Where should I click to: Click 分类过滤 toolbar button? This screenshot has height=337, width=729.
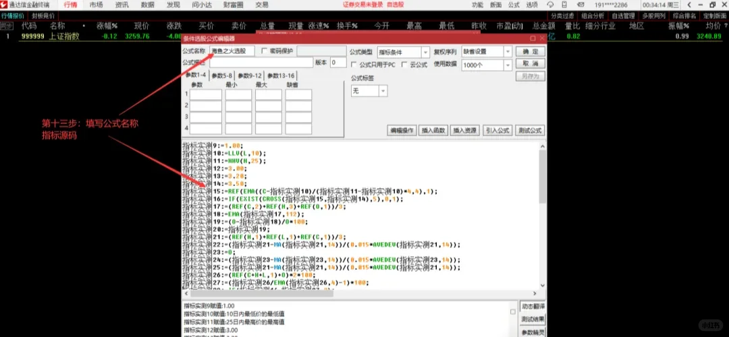[562, 16]
